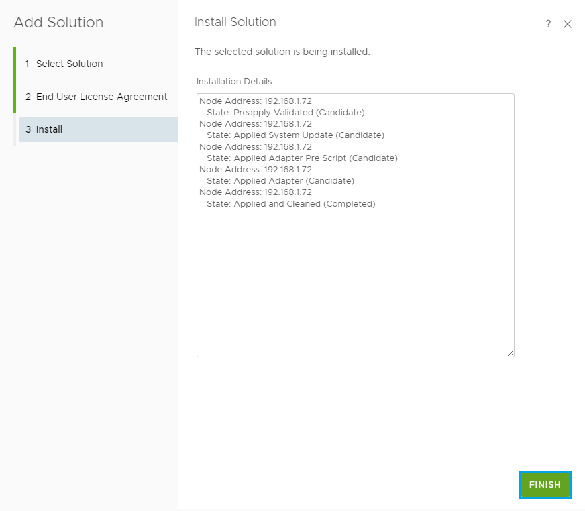Click the Applied and Cleaned (Completed) line

[290, 204]
